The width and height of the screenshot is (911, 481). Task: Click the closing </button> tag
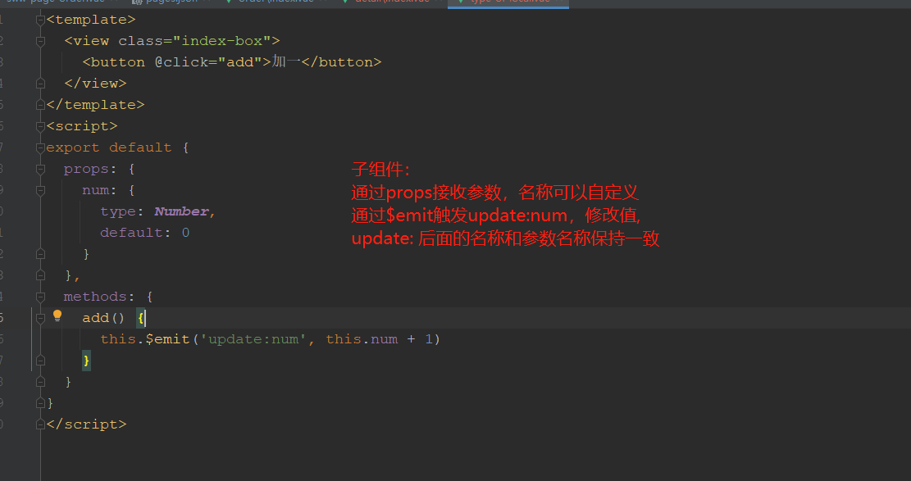click(342, 62)
